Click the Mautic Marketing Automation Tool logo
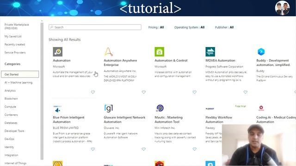The image size is (296, 166). tap(160, 108)
